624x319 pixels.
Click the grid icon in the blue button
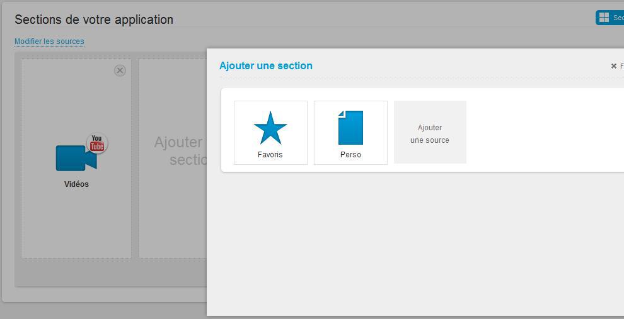pyautogui.click(x=604, y=18)
